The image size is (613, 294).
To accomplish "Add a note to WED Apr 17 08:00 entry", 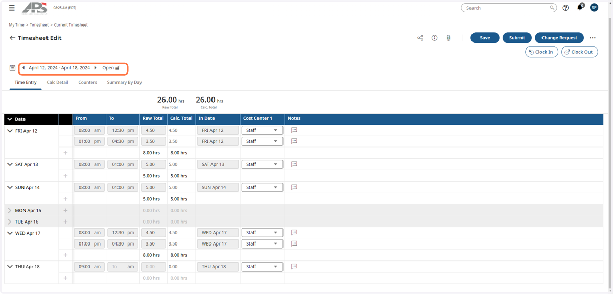I will 294,232.
